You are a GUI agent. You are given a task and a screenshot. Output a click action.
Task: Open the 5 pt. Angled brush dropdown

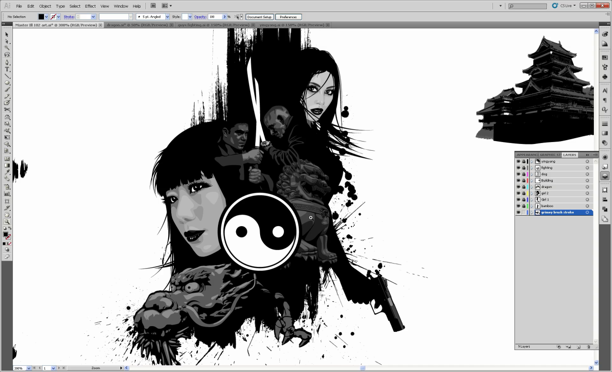(x=167, y=17)
